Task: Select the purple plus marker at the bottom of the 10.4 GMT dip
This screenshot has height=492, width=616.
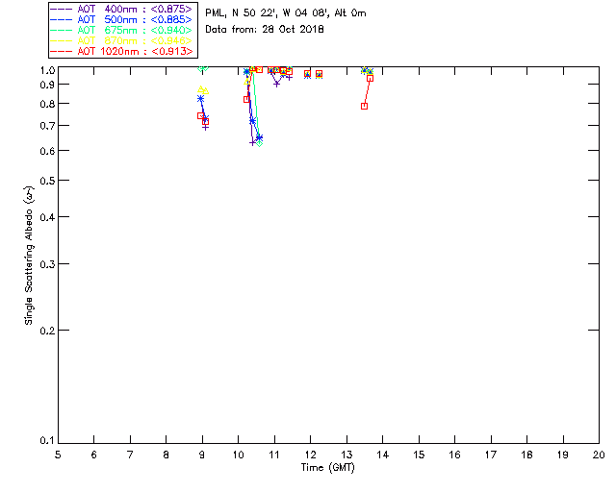Action: [x=252, y=143]
